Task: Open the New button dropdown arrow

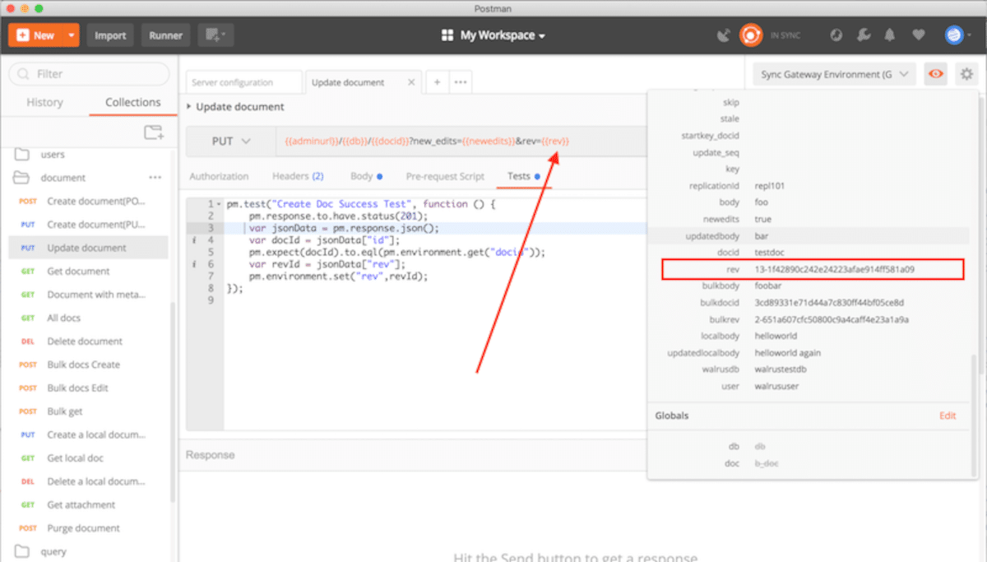Action: 72,35
